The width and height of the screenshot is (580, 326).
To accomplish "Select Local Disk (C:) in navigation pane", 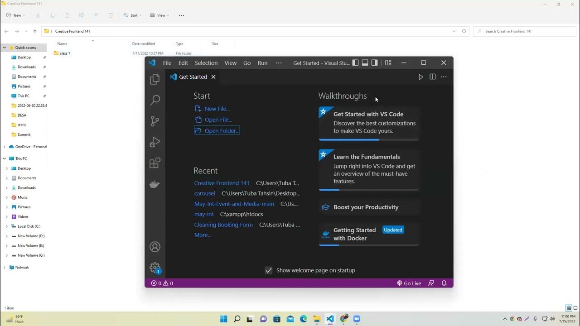I will (x=29, y=226).
